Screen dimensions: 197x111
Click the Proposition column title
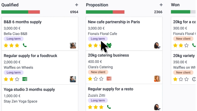tap(97, 5)
